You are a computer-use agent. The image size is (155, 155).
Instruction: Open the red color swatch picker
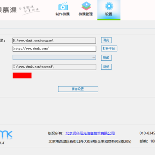coord(22,75)
